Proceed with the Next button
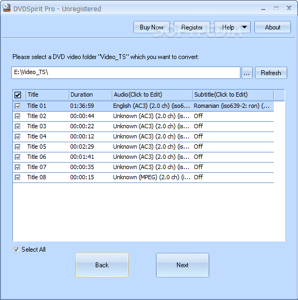This screenshot has width=298, height=300. tap(182, 265)
